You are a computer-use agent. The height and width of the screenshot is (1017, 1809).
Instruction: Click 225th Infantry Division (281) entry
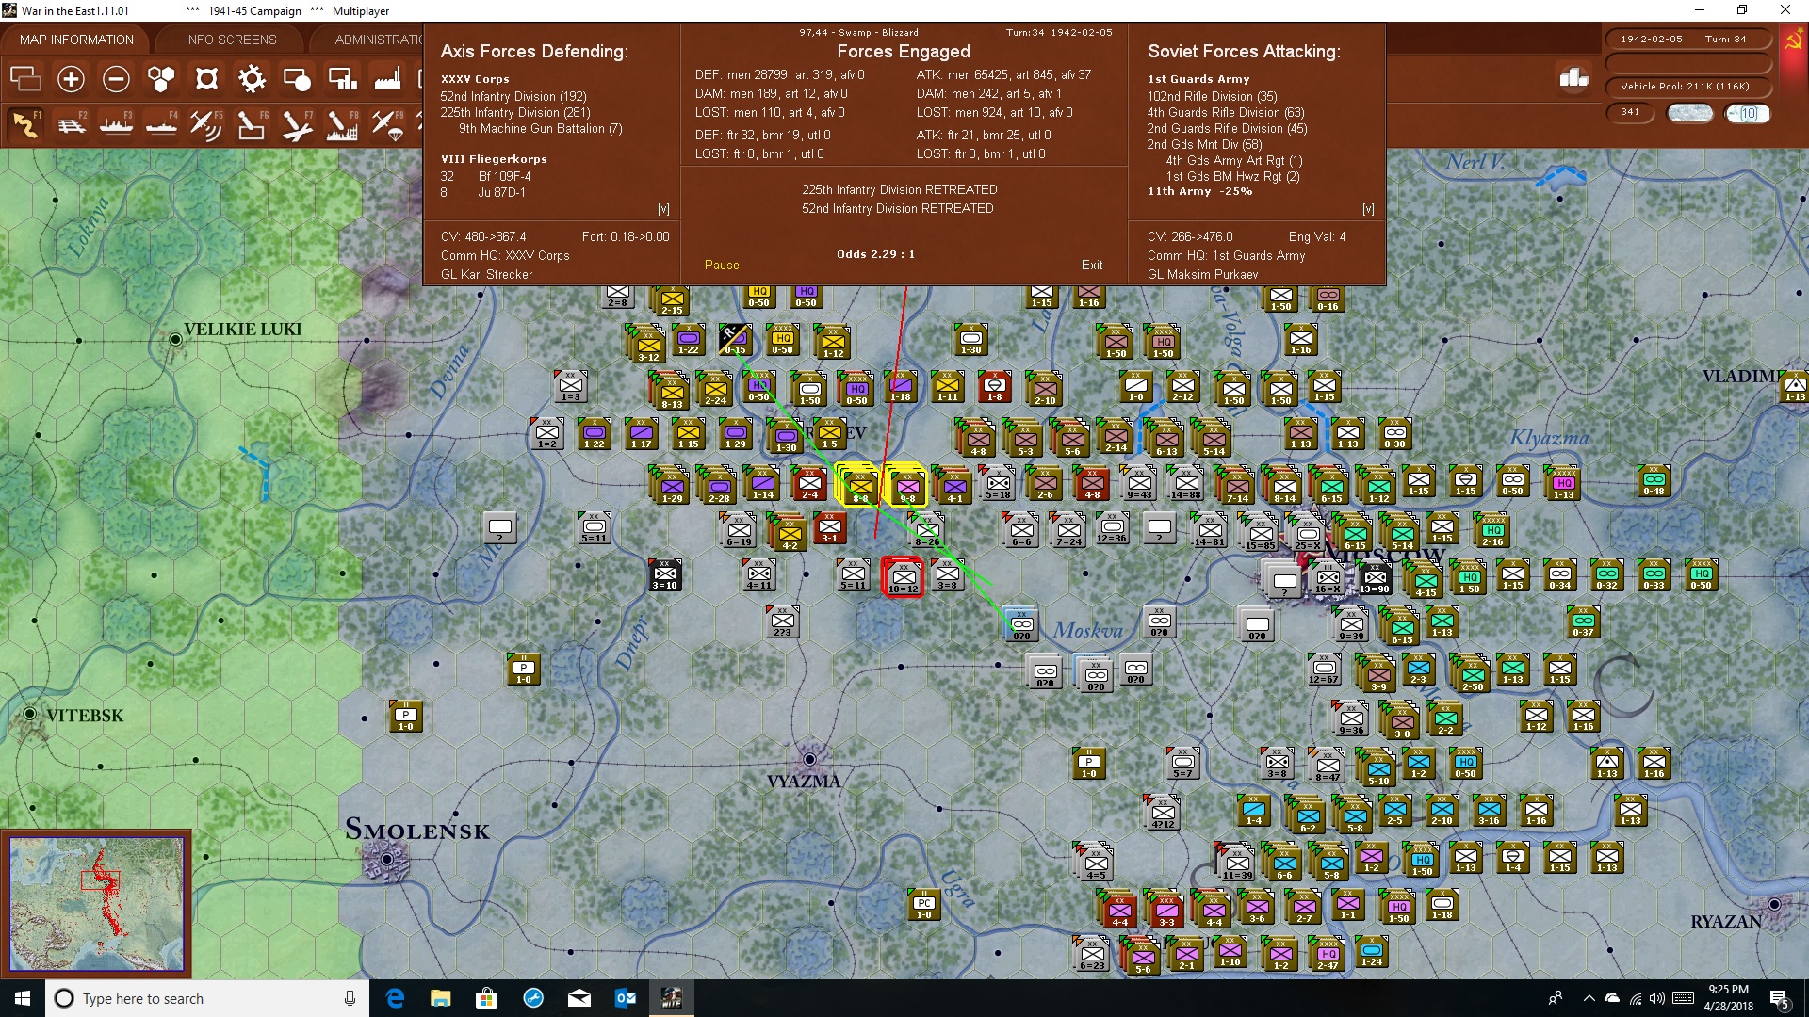point(515,112)
